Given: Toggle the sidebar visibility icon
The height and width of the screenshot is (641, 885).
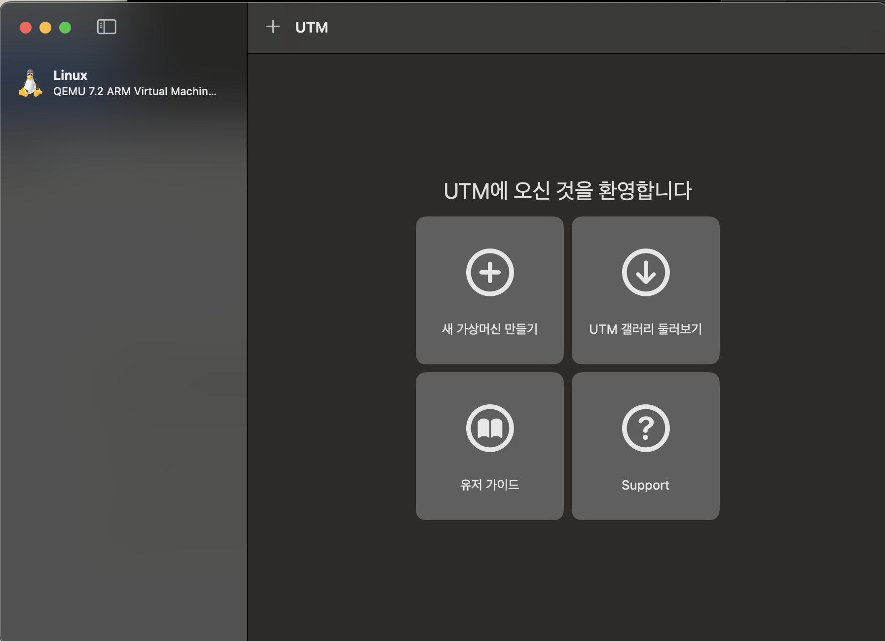Looking at the screenshot, I should tap(107, 27).
